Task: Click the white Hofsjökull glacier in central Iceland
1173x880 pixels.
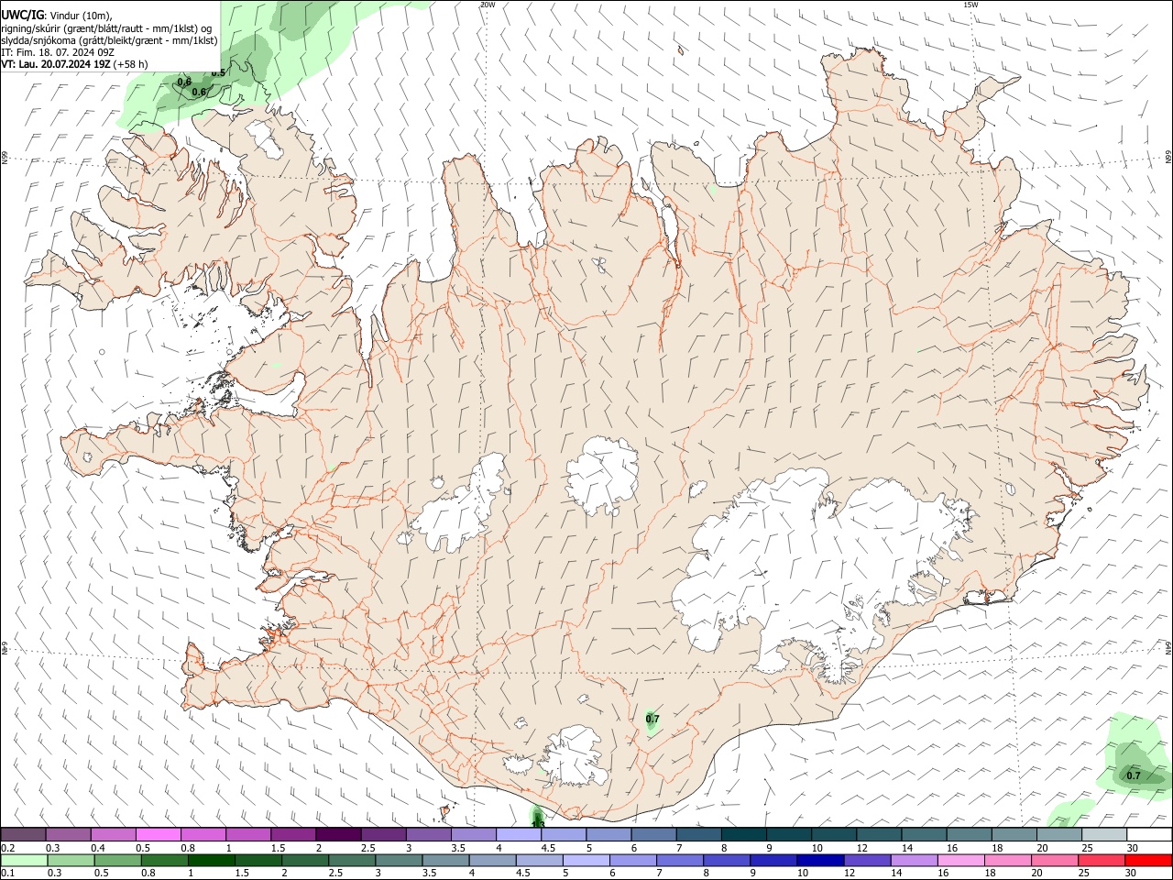Action: coord(602,474)
